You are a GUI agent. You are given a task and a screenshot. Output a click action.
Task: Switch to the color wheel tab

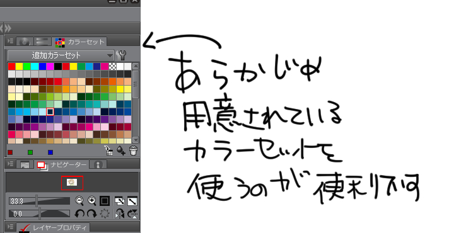tap(25, 42)
